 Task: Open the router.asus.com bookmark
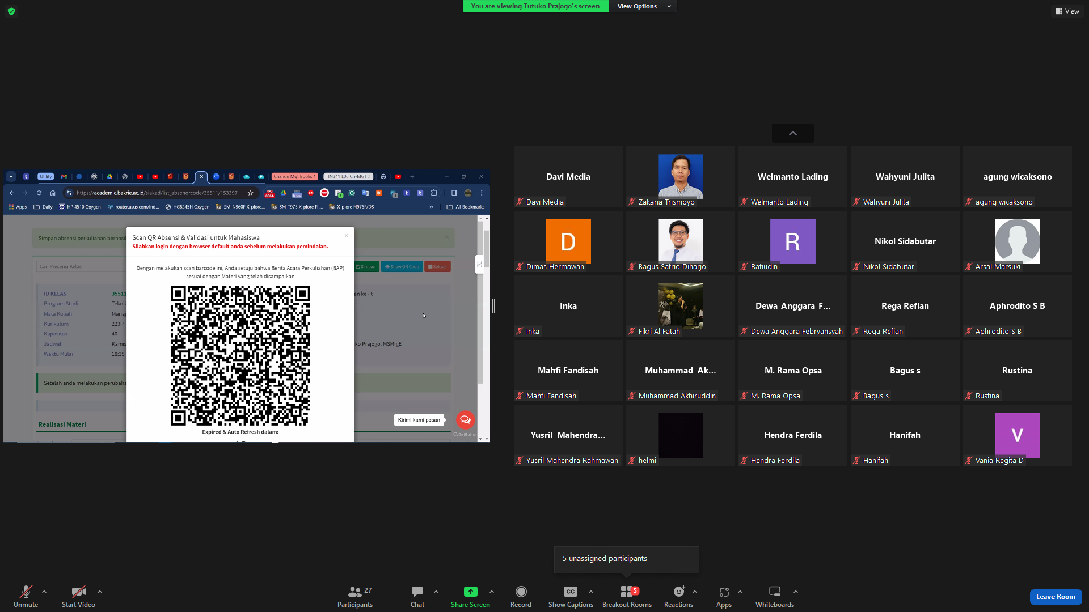point(133,207)
